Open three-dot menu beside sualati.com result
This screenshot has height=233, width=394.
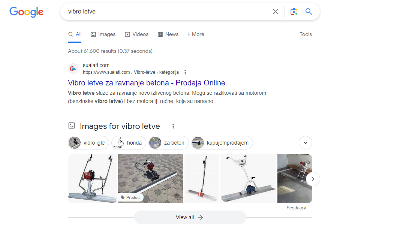[x=185, y=72]
